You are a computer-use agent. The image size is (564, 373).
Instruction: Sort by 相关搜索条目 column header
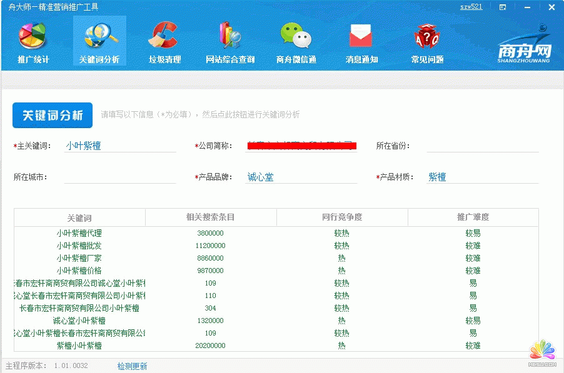tap(211, 217)
